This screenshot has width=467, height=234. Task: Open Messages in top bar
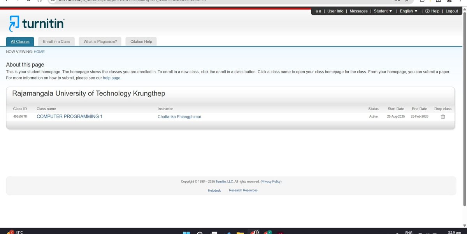pos(358,11)
